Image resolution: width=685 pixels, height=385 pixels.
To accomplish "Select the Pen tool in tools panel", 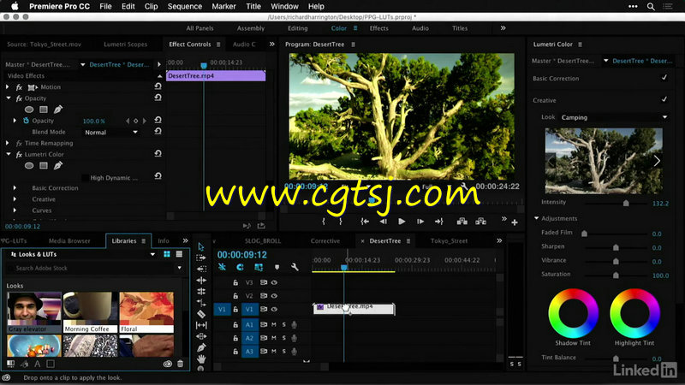I will pyautogui.click(x=201, y=347).
